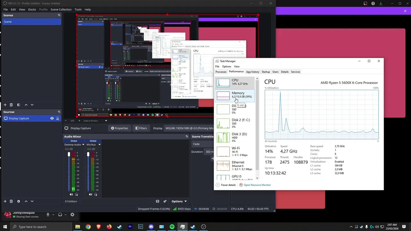Open Desktop Audio options arrow

83,145
